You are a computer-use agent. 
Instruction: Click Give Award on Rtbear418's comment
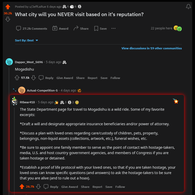[x=70, y=187]
